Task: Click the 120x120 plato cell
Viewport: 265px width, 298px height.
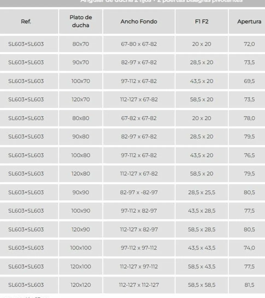Action: click(x=81, y=285)
